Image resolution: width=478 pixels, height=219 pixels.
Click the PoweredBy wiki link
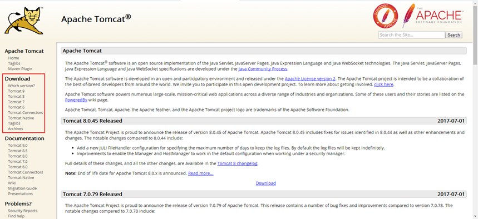[x=74, y=100]
